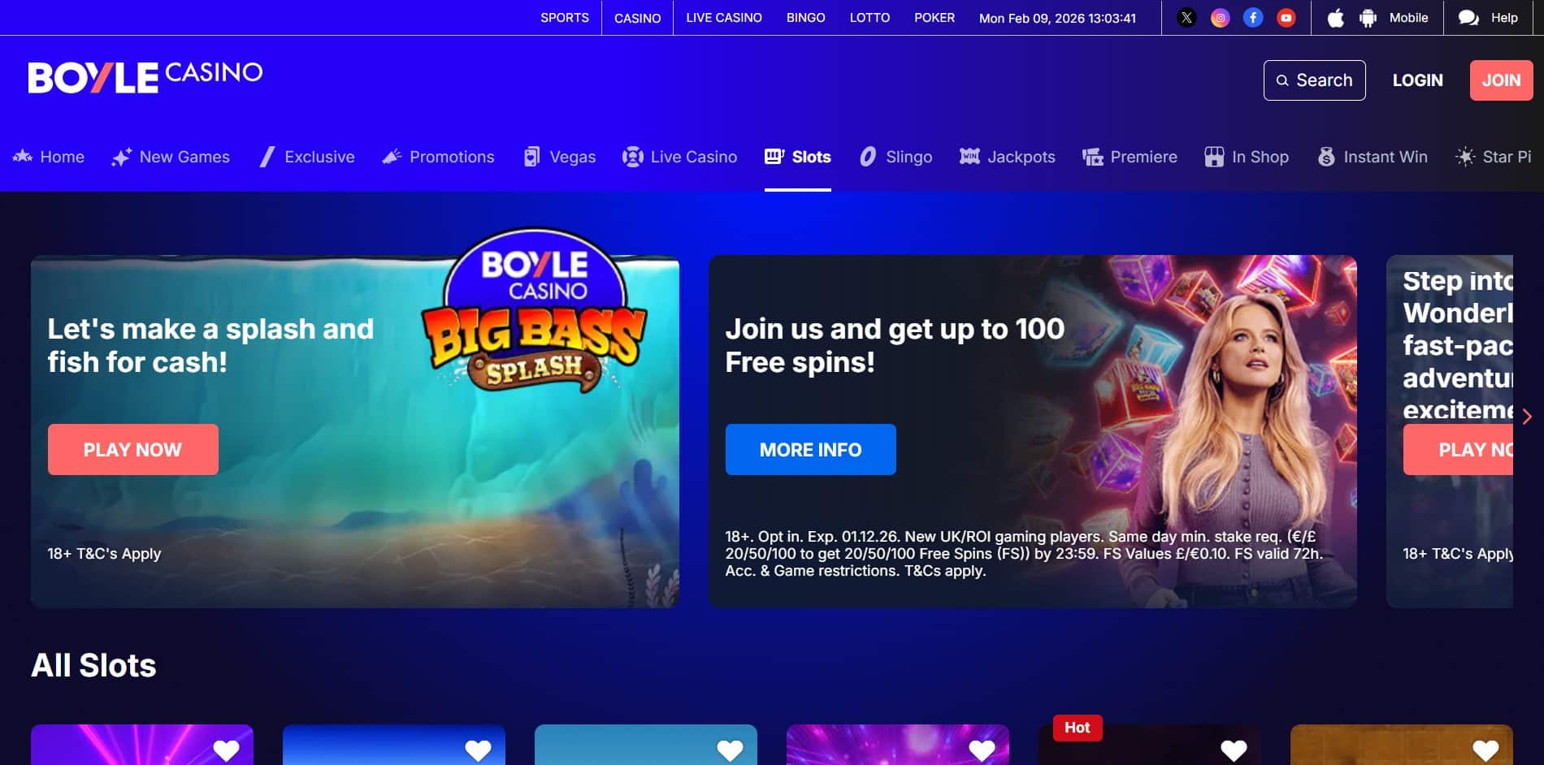Click the MORE INFO button

coord(810,449)
